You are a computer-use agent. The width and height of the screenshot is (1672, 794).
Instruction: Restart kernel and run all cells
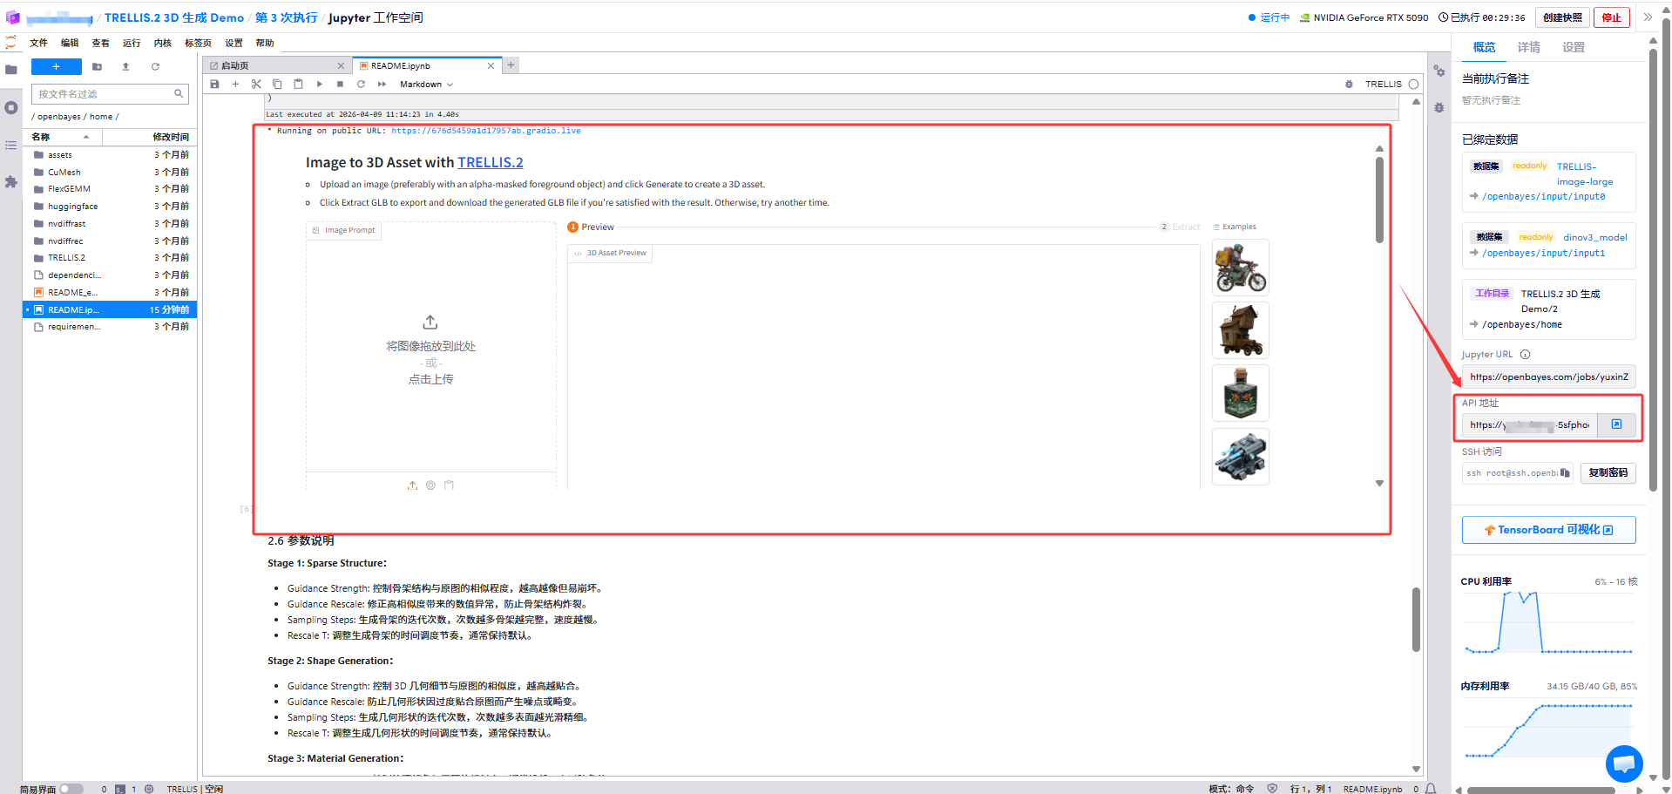(x=382, y=85)
